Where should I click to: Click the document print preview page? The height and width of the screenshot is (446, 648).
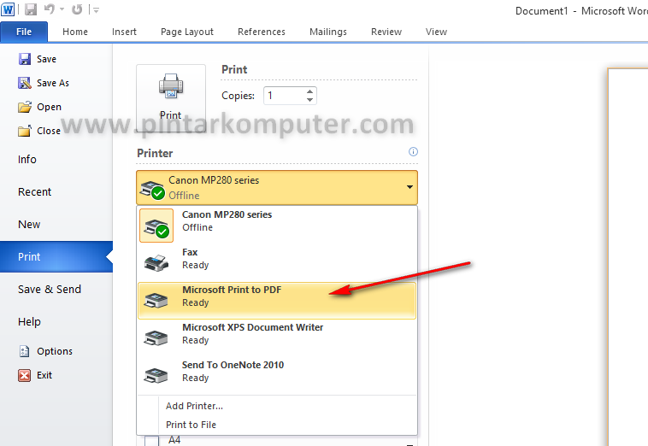[627, 257]
